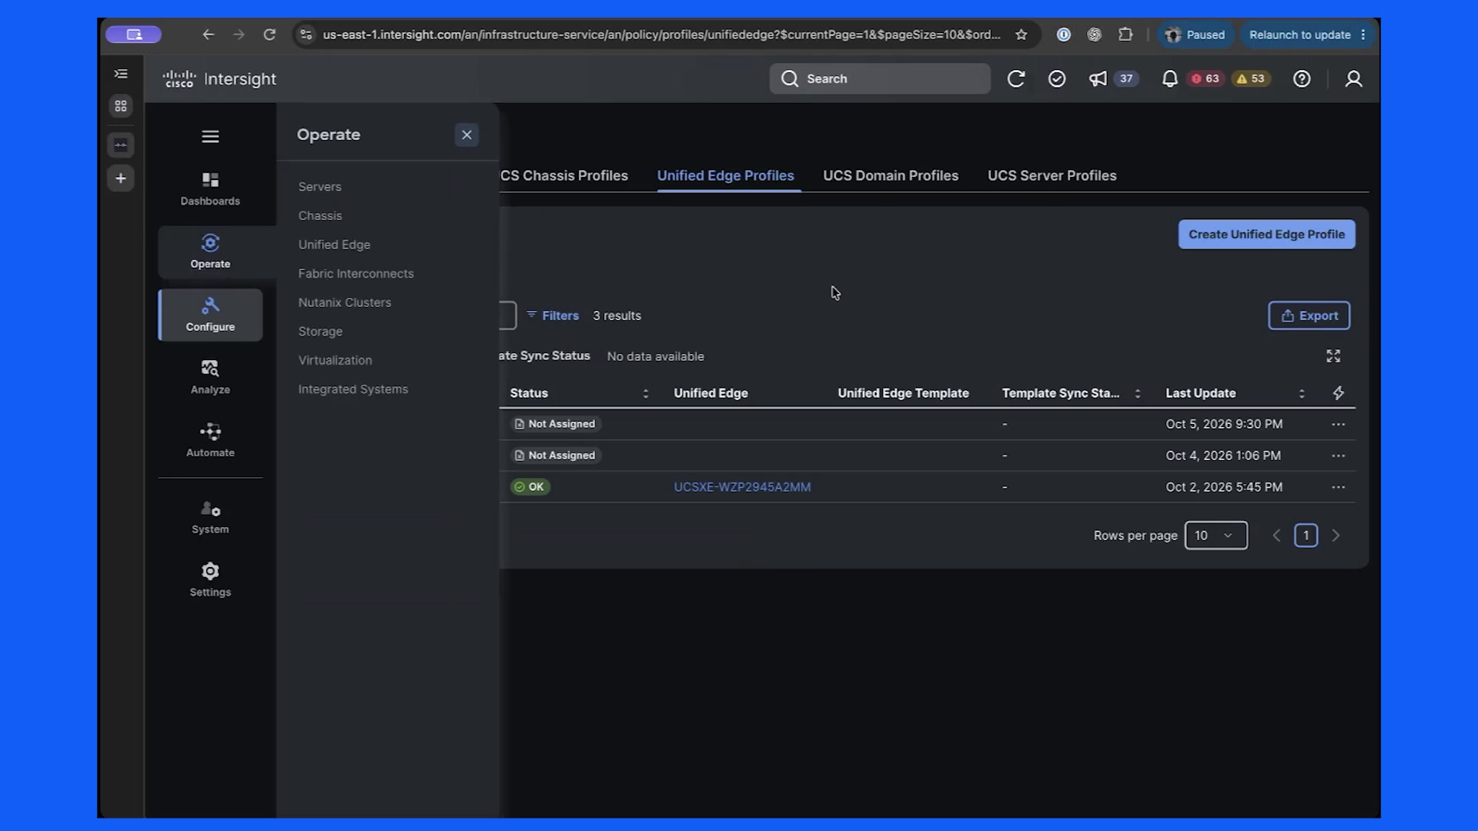
Task: Open Integrated Systems in Operate menu
Action: (353, 389)
